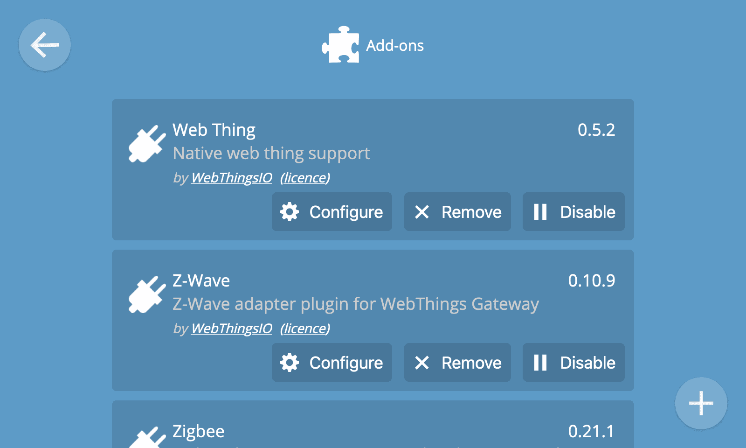746x448 pixels.
Task: Remove the Web Thing add-on
Action: (x=457, y=212)
